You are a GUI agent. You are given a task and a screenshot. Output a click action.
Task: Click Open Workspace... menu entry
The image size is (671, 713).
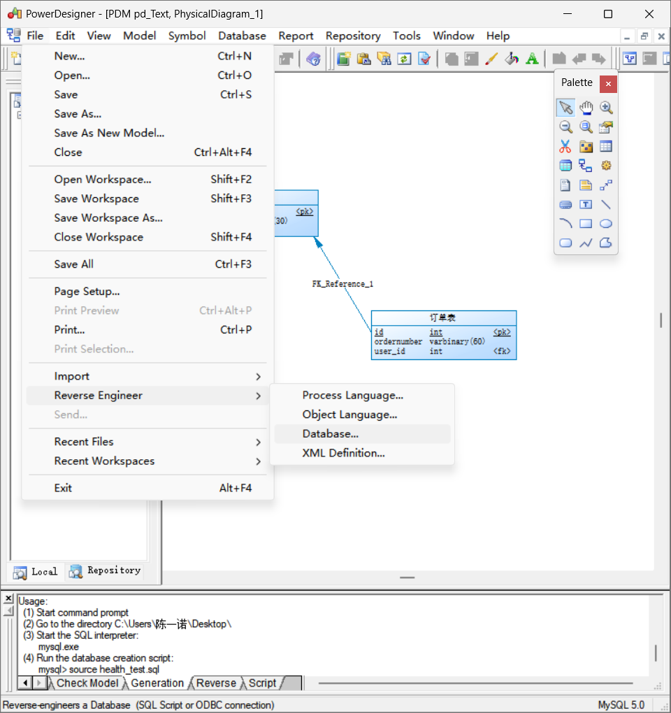[147, 179]
